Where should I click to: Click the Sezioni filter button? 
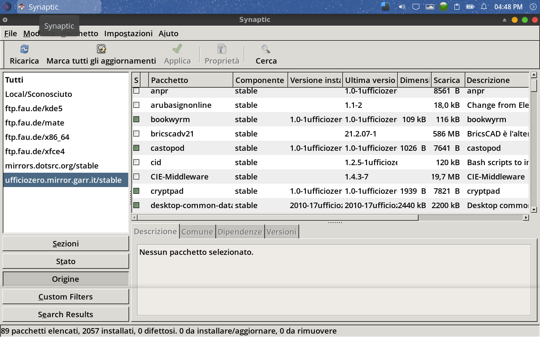pos(66,243)
